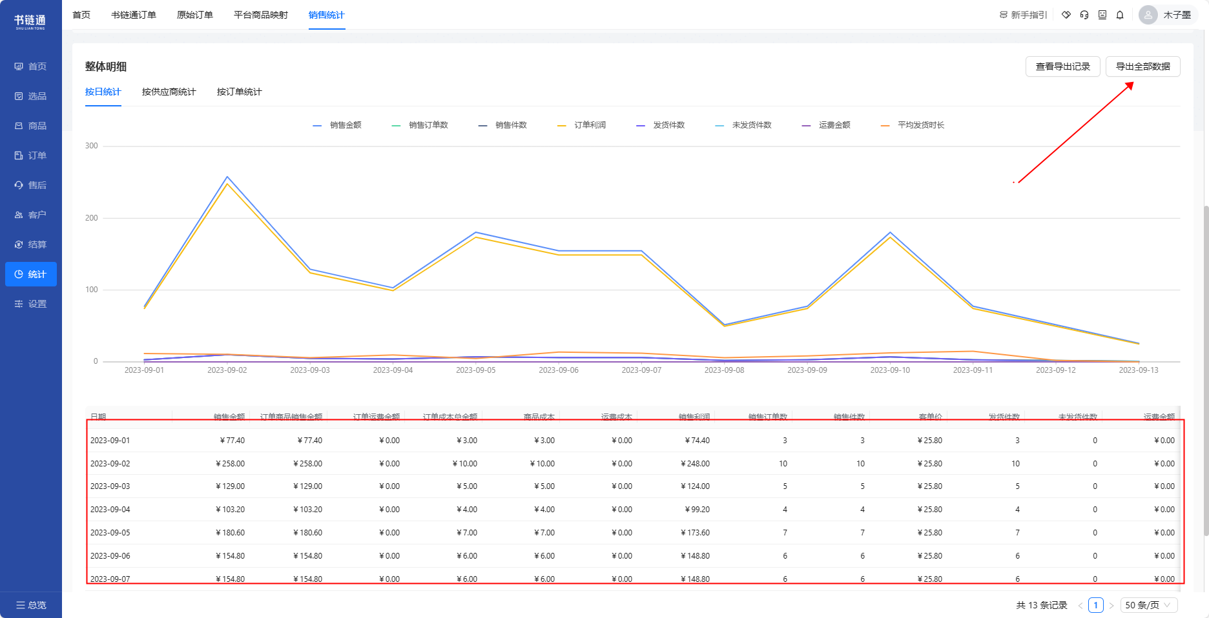1209x618 pixels.
Task: Open the 50 条/页 page size dropdown
Action: (x=1149, y=605)
